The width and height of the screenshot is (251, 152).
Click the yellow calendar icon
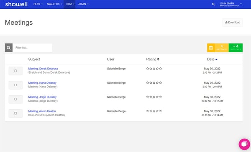pyautogui.click(x=211, y=48)
